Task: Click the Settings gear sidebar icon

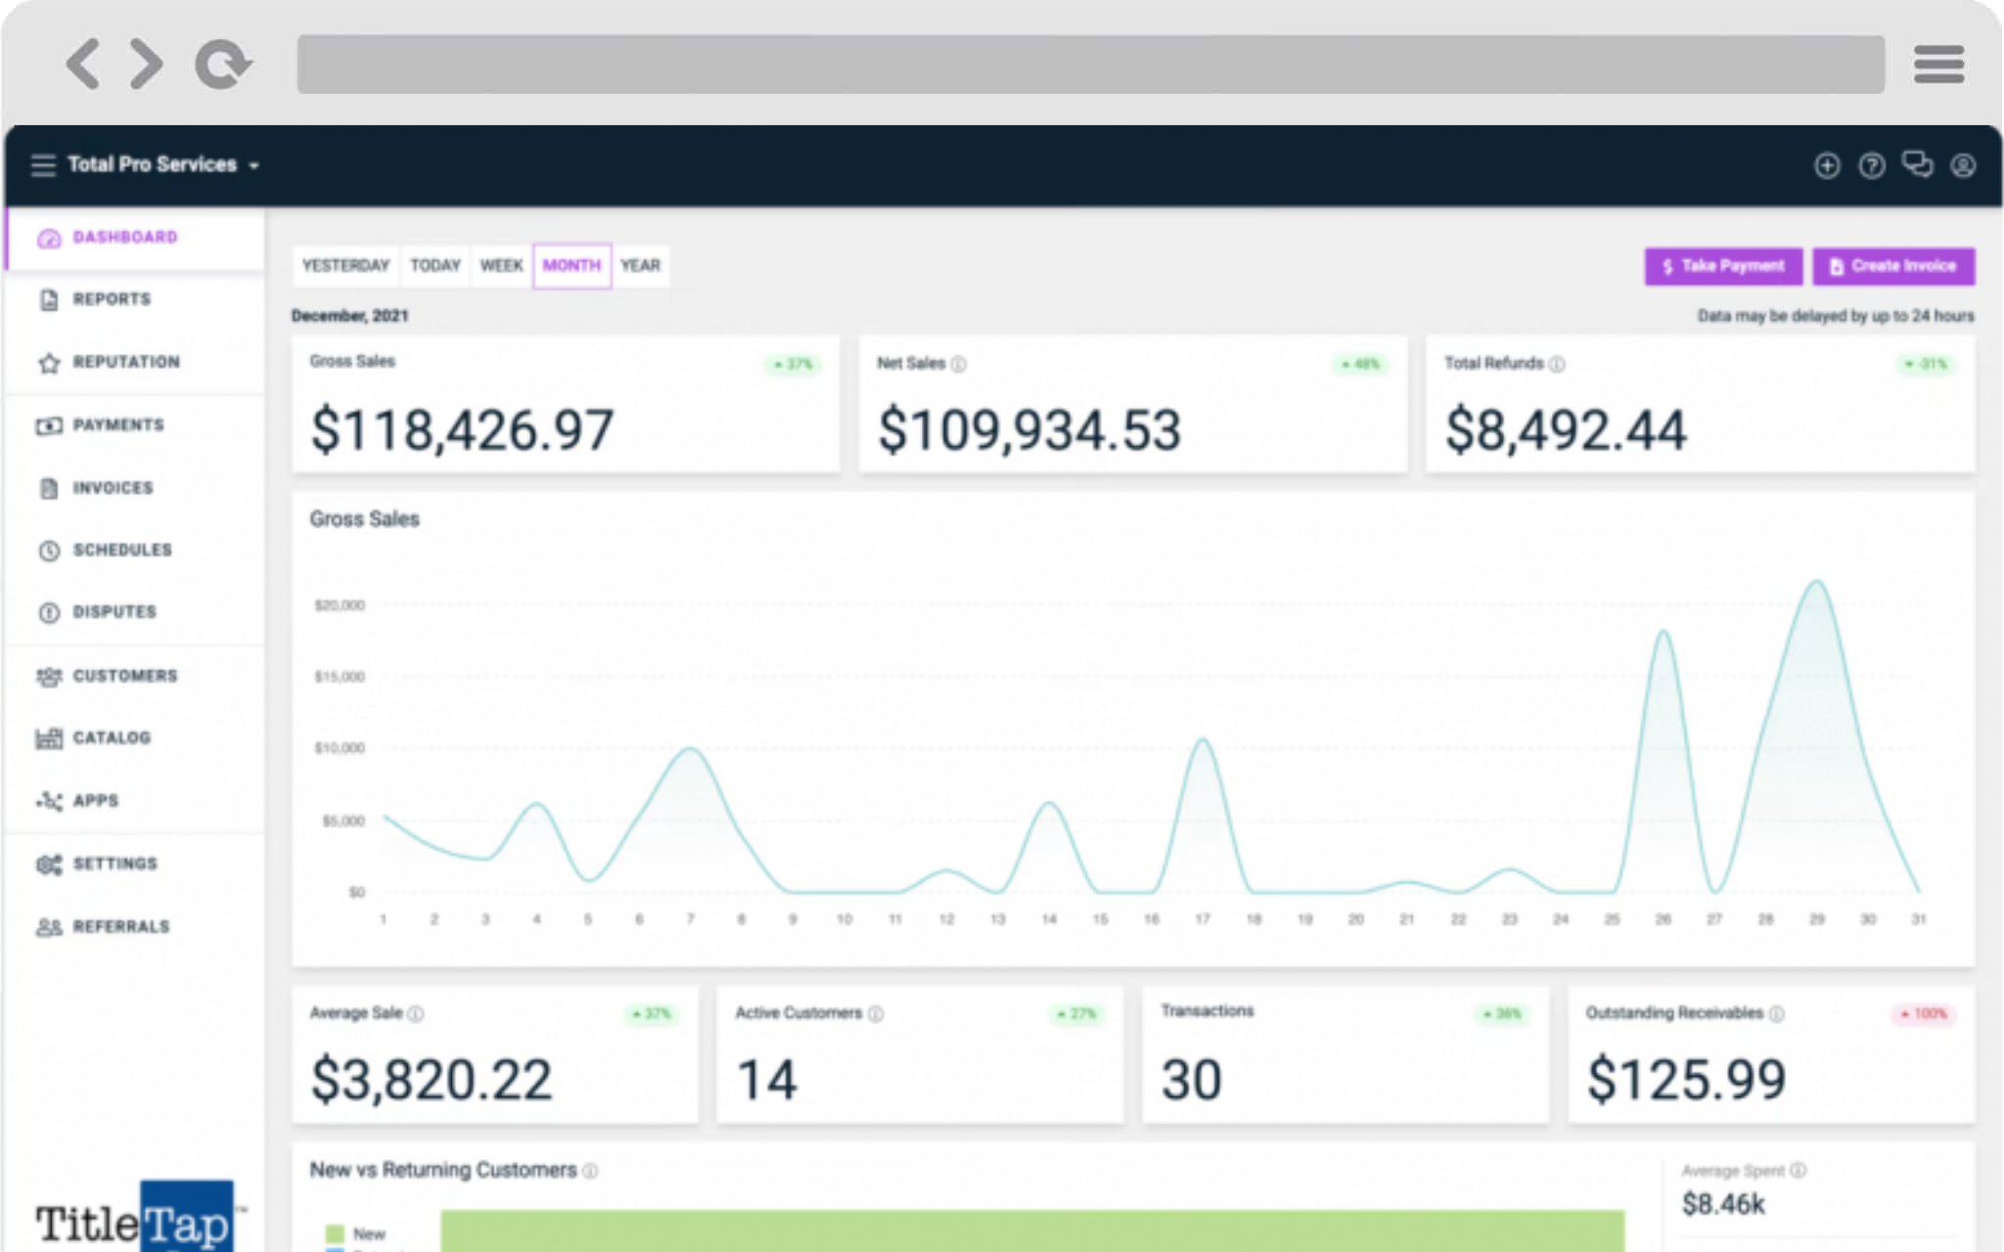Action: pyautogui.click(x=49, y=864)
